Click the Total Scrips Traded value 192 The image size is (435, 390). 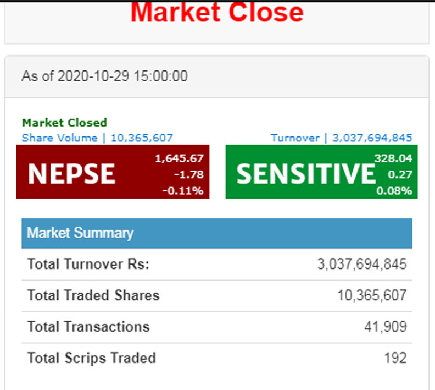[395, 358]
